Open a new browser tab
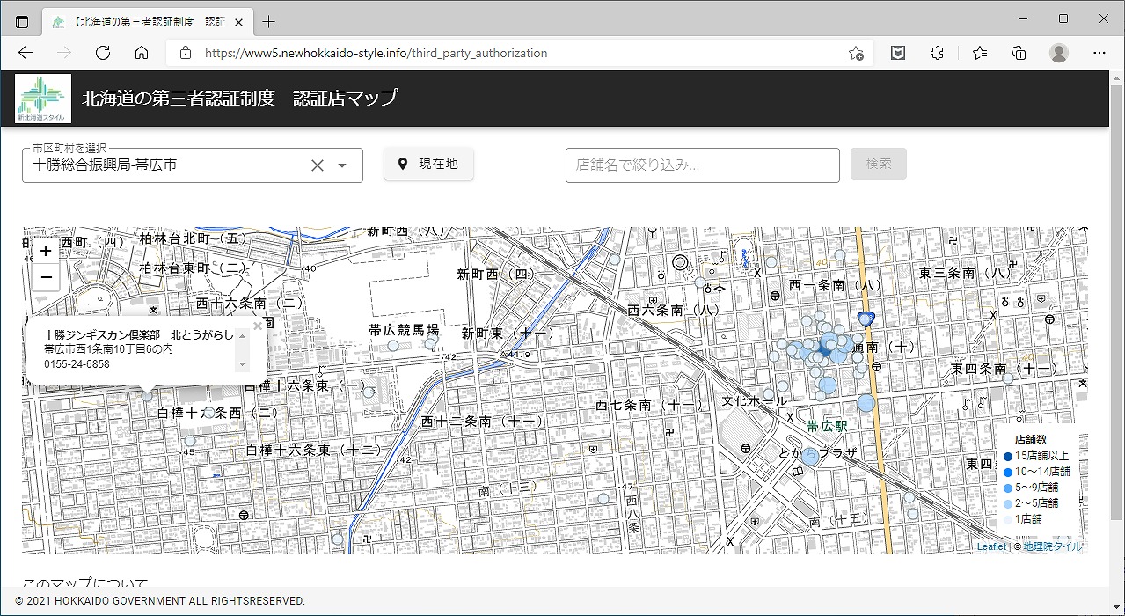 [269, 22]
